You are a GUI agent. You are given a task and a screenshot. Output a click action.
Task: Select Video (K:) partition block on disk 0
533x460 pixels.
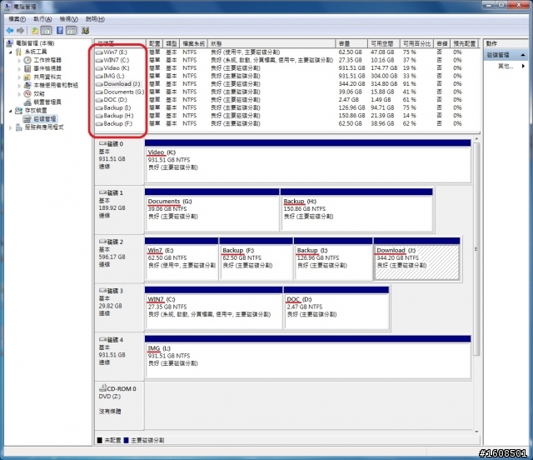[307, 161]
